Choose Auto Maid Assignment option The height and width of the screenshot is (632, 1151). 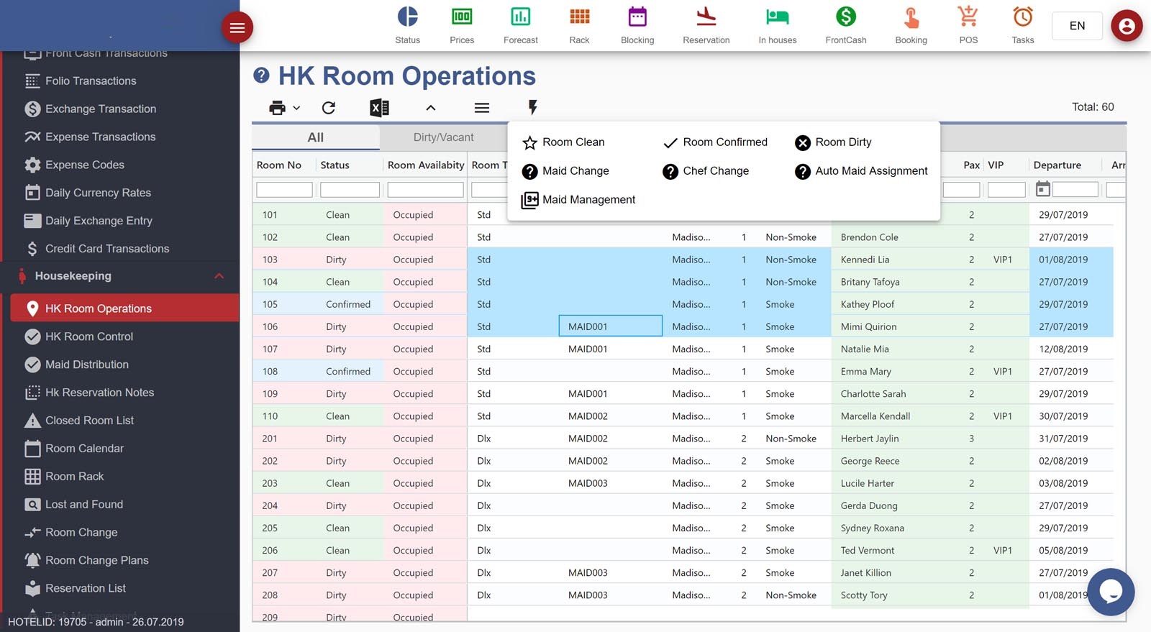tap(861, 171)
